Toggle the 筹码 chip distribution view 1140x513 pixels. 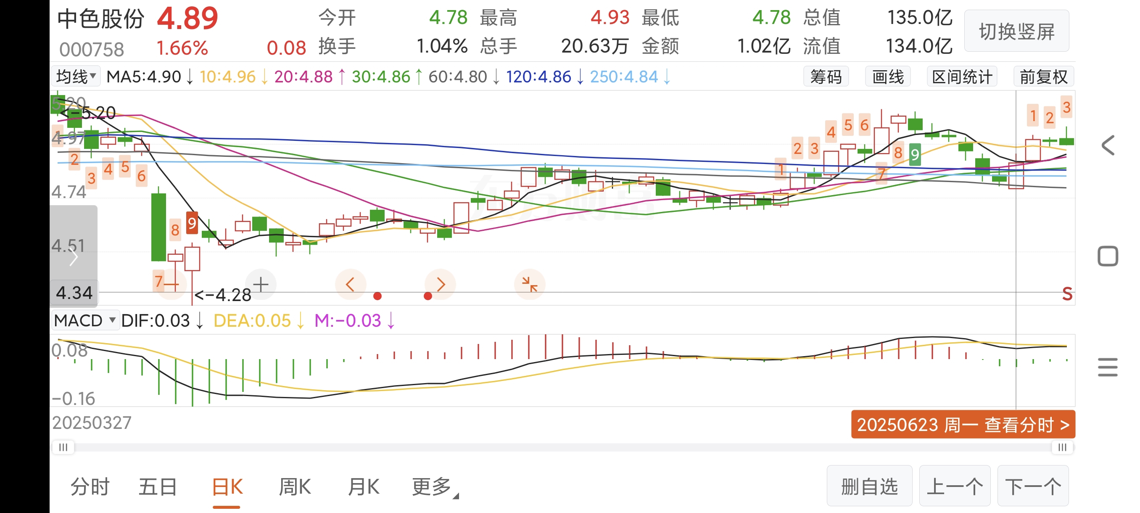pyautogui.click(x=826, y=77)
